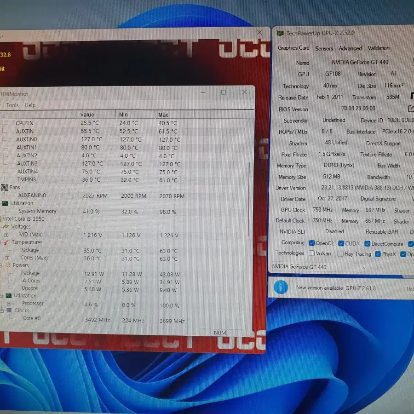Click the Utilization icon above System Memory
Screen dimensions: 414x414
(5, 203)
